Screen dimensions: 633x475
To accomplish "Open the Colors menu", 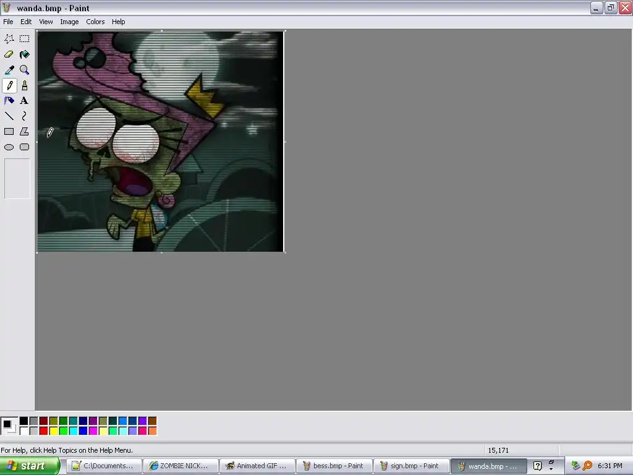I will point(95,22).
